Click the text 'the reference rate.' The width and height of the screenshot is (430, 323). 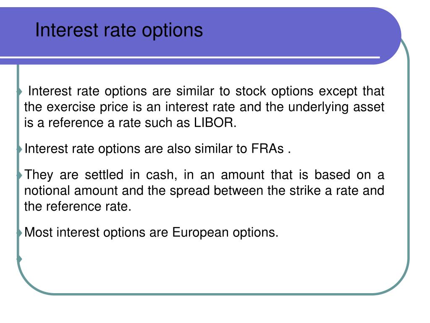(x=78, y=207)
